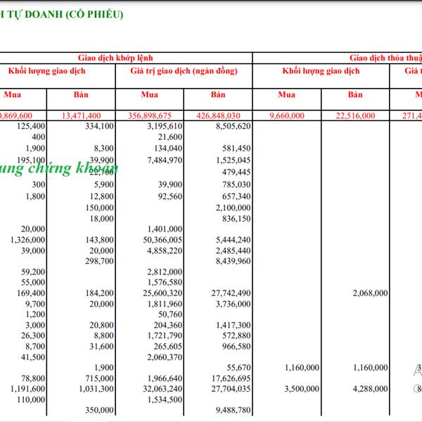Screen dimensions: 422x422
Task: Click cell 12,800
Action: tap(102, 196)
